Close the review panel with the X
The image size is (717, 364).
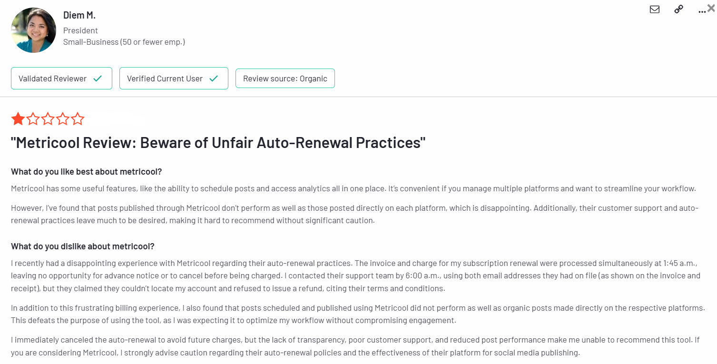pos(711,8)
